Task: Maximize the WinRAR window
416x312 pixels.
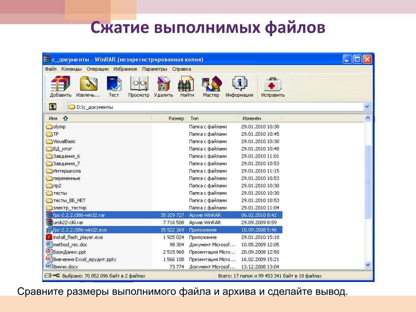Action: click(x=357, y=59)
